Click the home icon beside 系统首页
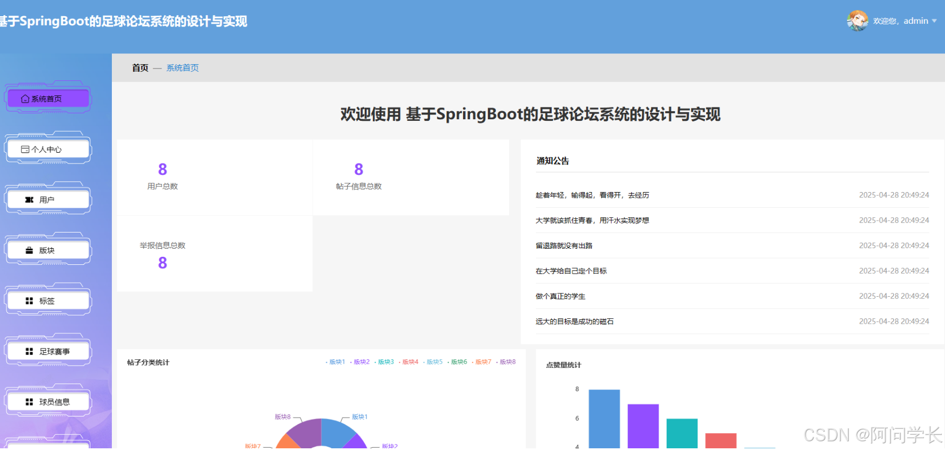The height and width of the screenshot is (451, 945). click(25, 99)
